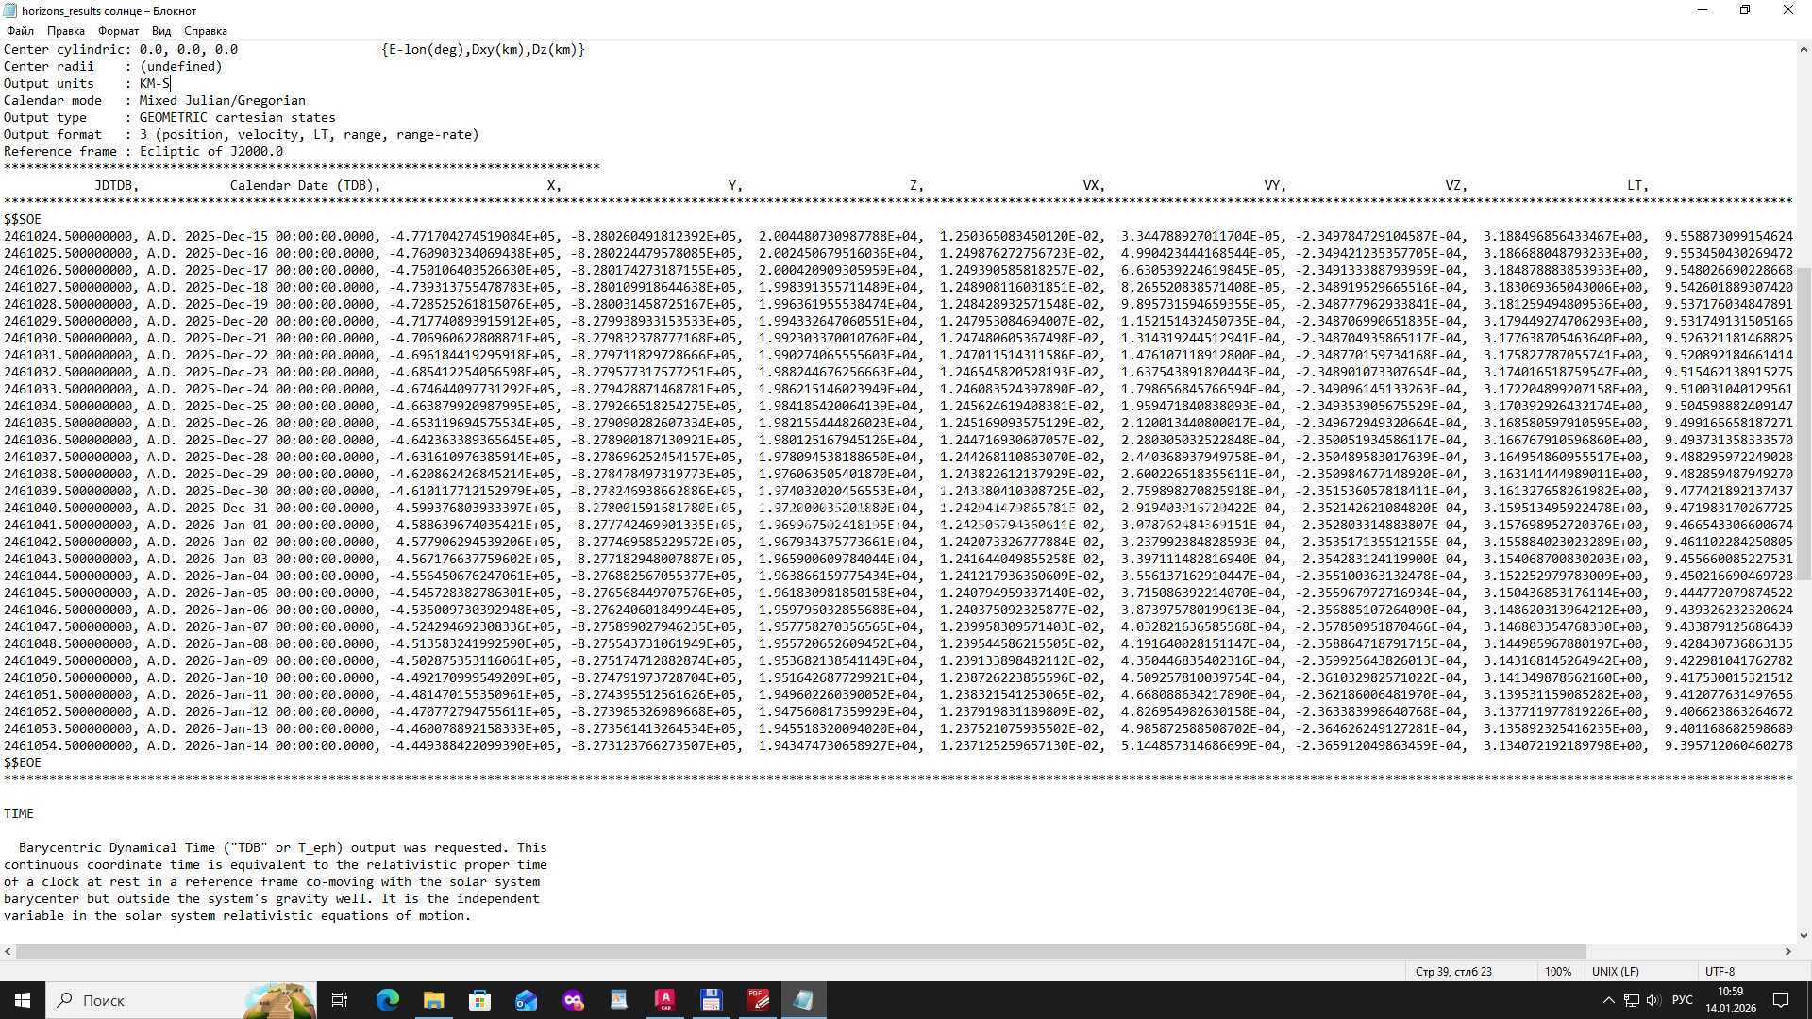Viewport: 1812px width, 1019px height.
Task: Click the $$SOE marker line
Action: [23, 219]
